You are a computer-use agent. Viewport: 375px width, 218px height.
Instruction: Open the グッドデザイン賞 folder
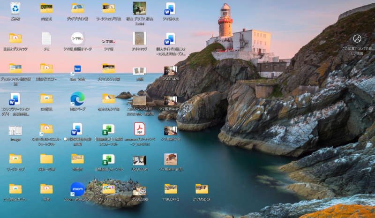pos(77,8)
